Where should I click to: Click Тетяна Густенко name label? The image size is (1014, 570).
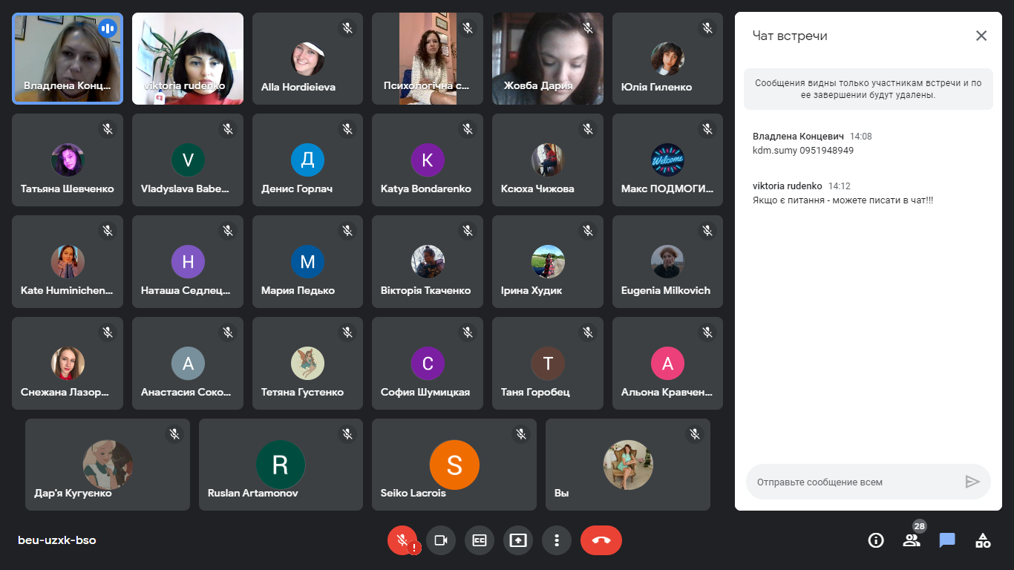(x=303, y=392)
